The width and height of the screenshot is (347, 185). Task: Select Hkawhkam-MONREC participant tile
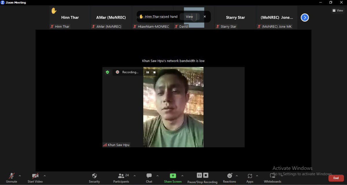[153, 18]
